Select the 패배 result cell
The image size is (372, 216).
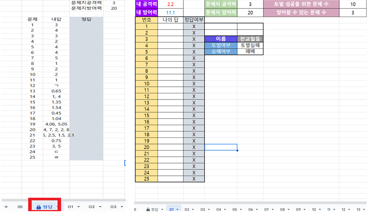click(x=250, y=51)
